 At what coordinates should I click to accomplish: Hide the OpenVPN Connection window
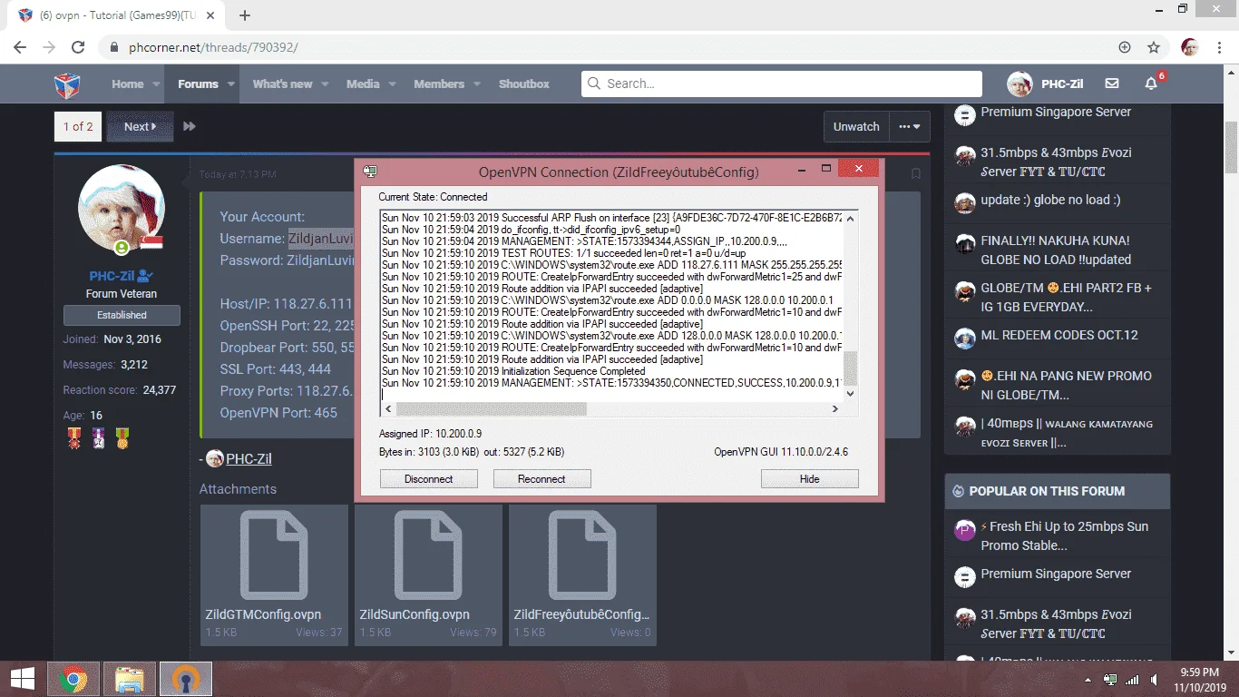point(809,479)
